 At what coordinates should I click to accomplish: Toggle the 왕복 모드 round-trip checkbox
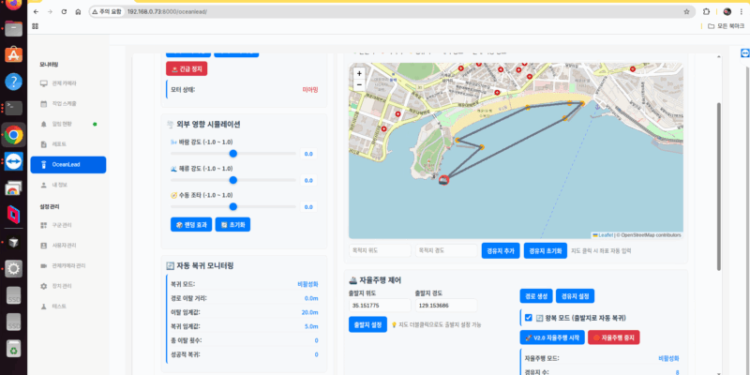pos(529,318)
